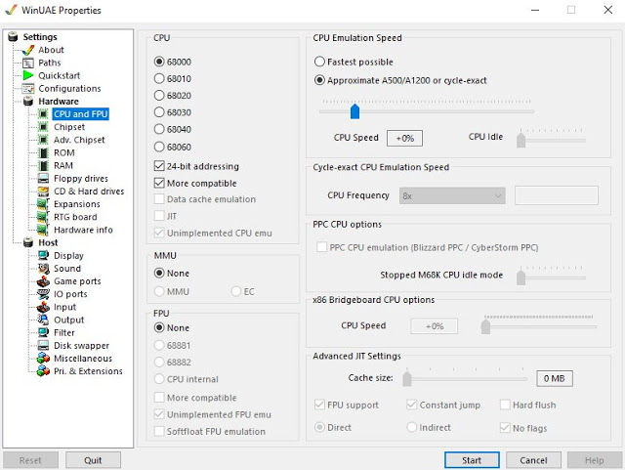Click the Cancel button
The height and width of the screenshot is (470, 625).
pos(533,460)
